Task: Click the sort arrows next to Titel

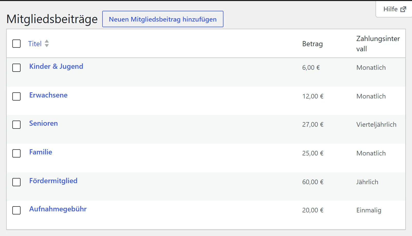Action: click(47, 43)
